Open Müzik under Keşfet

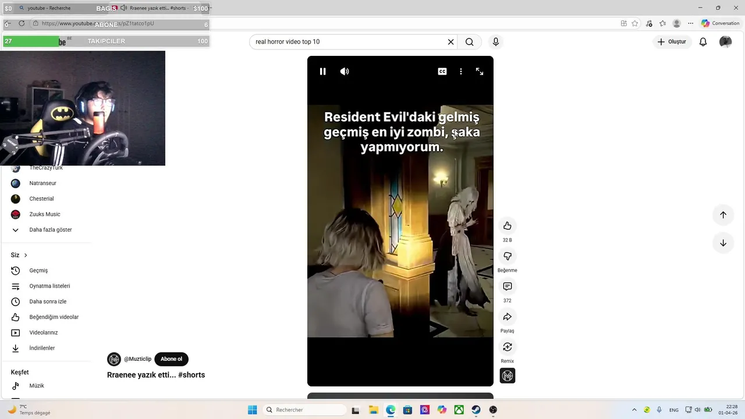(37, 386)
